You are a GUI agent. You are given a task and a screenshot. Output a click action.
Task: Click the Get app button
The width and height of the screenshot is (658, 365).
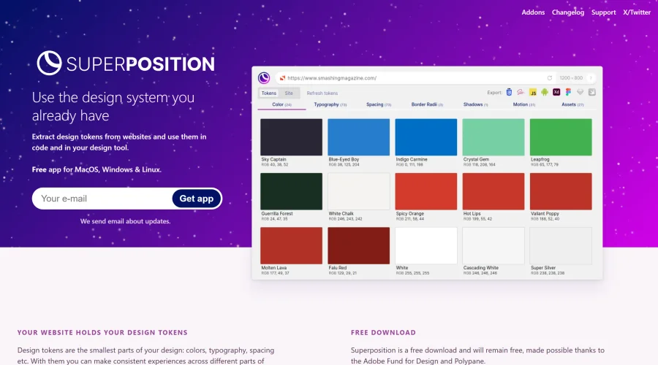pyautogui.click(x=197, y=199)
